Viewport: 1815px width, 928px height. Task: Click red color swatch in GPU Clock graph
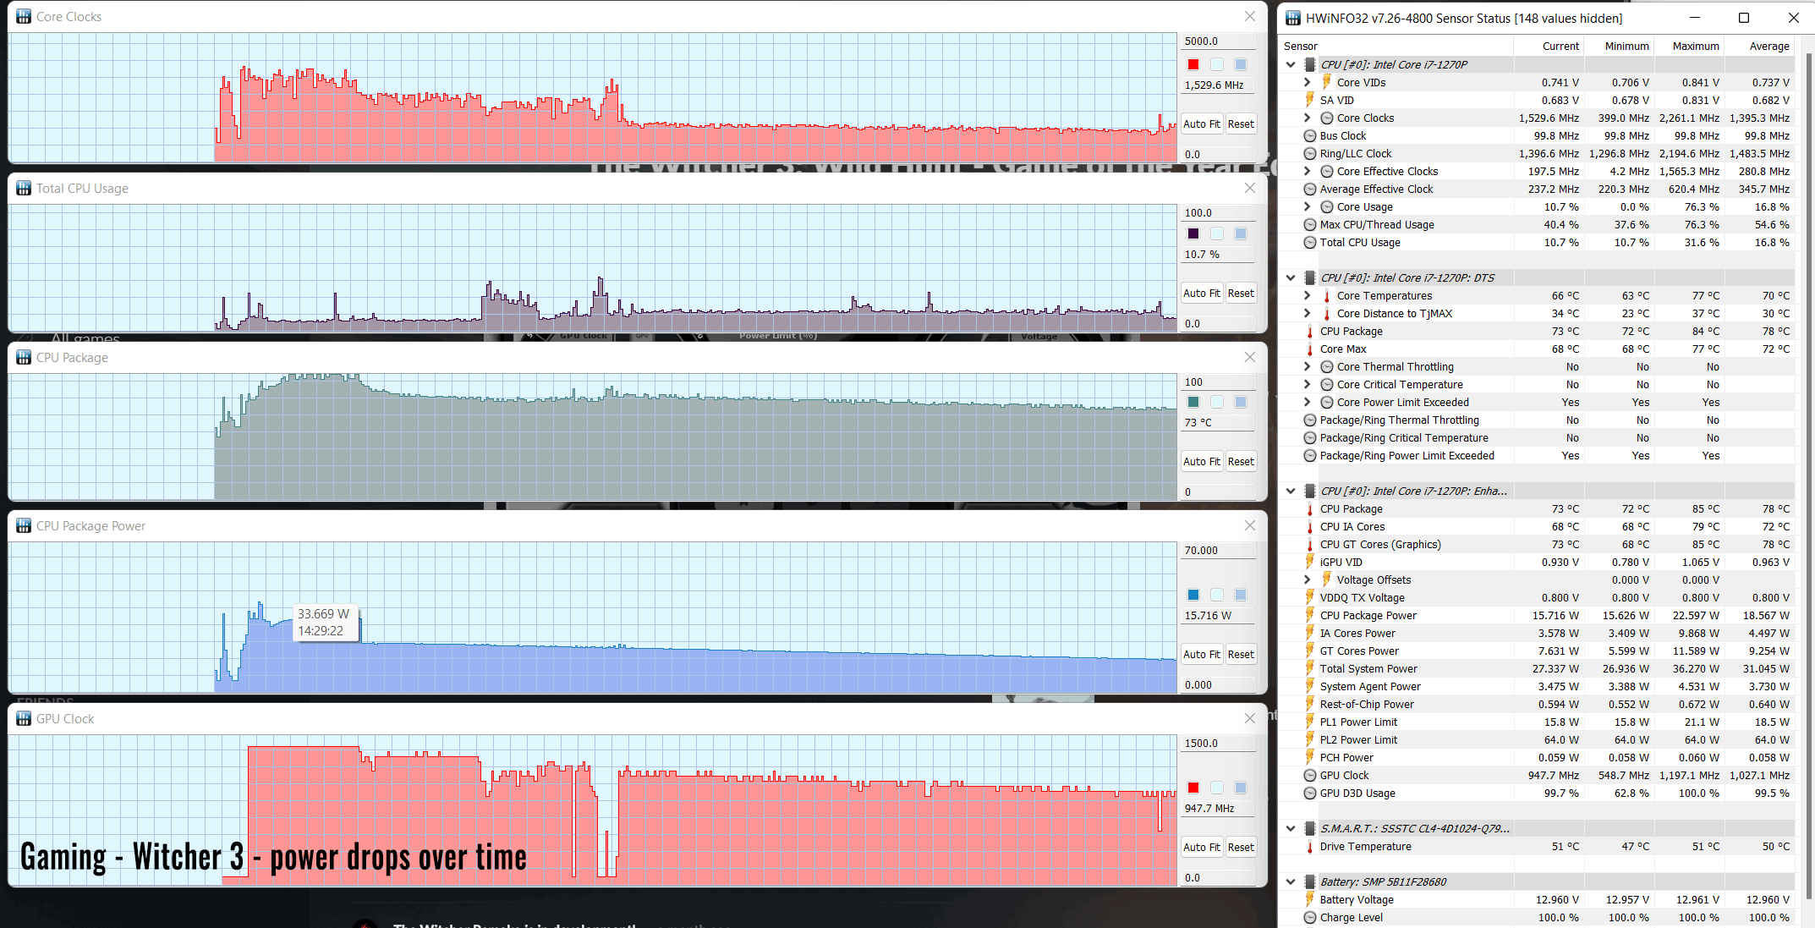(x=1193, y=788)
